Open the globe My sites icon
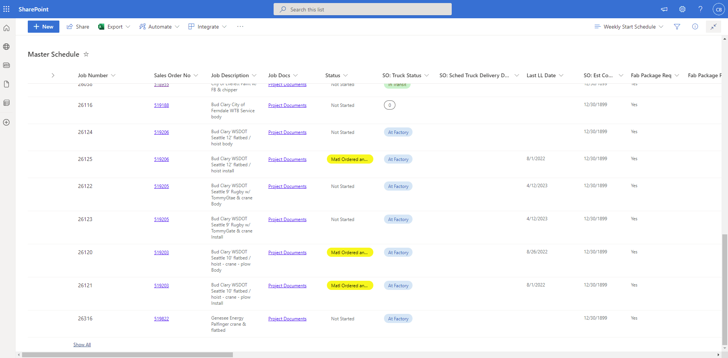Viewport: 728px width, 358px height. (6, 47)
